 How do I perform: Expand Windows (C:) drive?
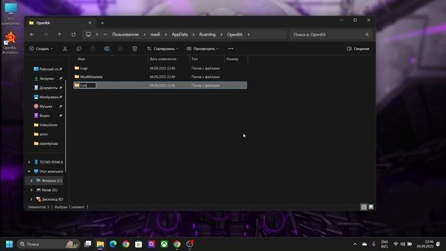(x=31, y=181)
